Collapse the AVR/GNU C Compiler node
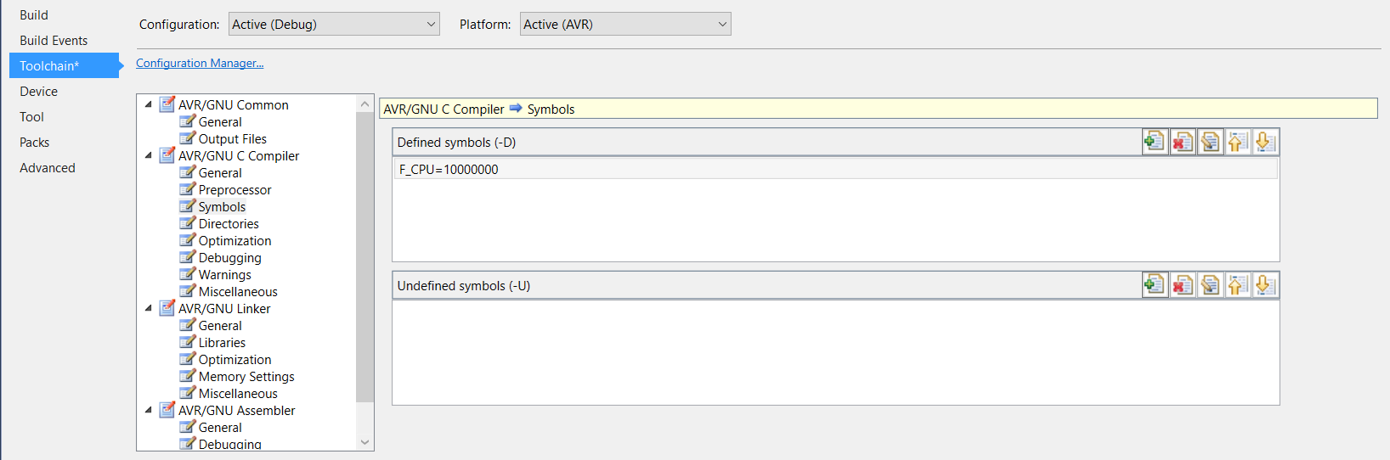The width and height of the screenshot is (1390, 460). (x=149, y=156)
